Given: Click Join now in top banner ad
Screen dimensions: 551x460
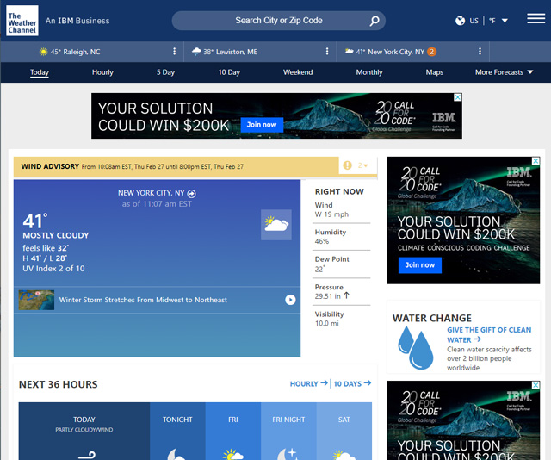Looking at the screenshot, I should pyautogui.click(x=262, y=125).
